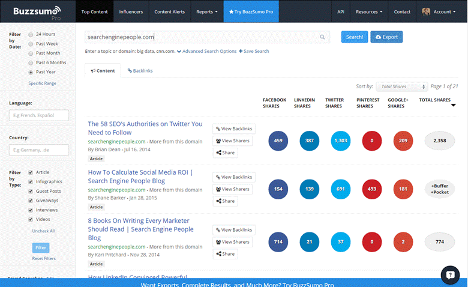Image resolution: width=468 pixels, height=287 pixels.
Task: Click the Pinterest shares circle showing 493
Action: point(371,189)
